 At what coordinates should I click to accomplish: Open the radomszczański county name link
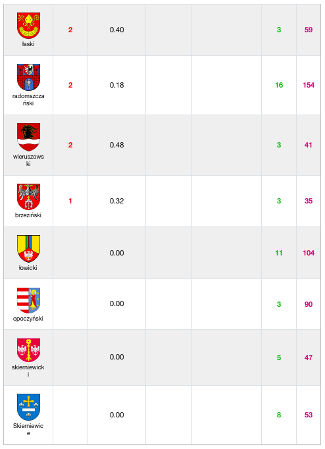point(28,99)
